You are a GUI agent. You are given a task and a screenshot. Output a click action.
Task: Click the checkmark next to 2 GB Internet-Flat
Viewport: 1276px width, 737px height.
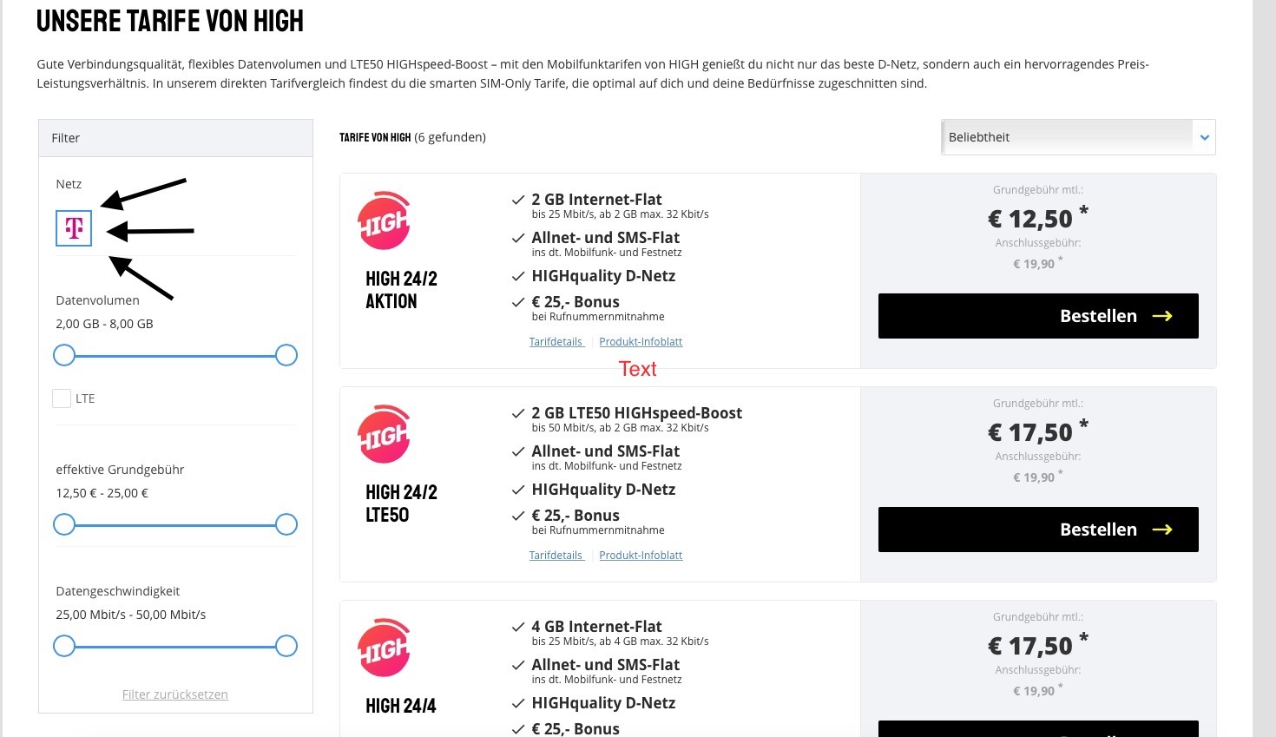pos(518,200)
